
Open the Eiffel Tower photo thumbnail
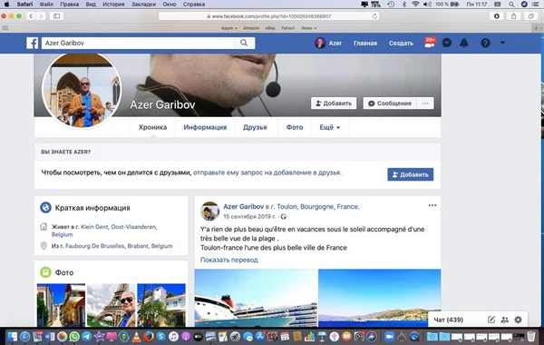(111, 305)
